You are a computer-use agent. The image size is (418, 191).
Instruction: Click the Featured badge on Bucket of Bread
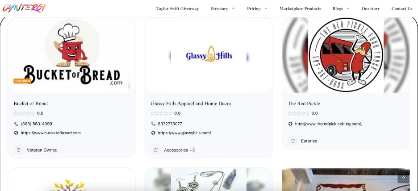[x=22, y=81]
